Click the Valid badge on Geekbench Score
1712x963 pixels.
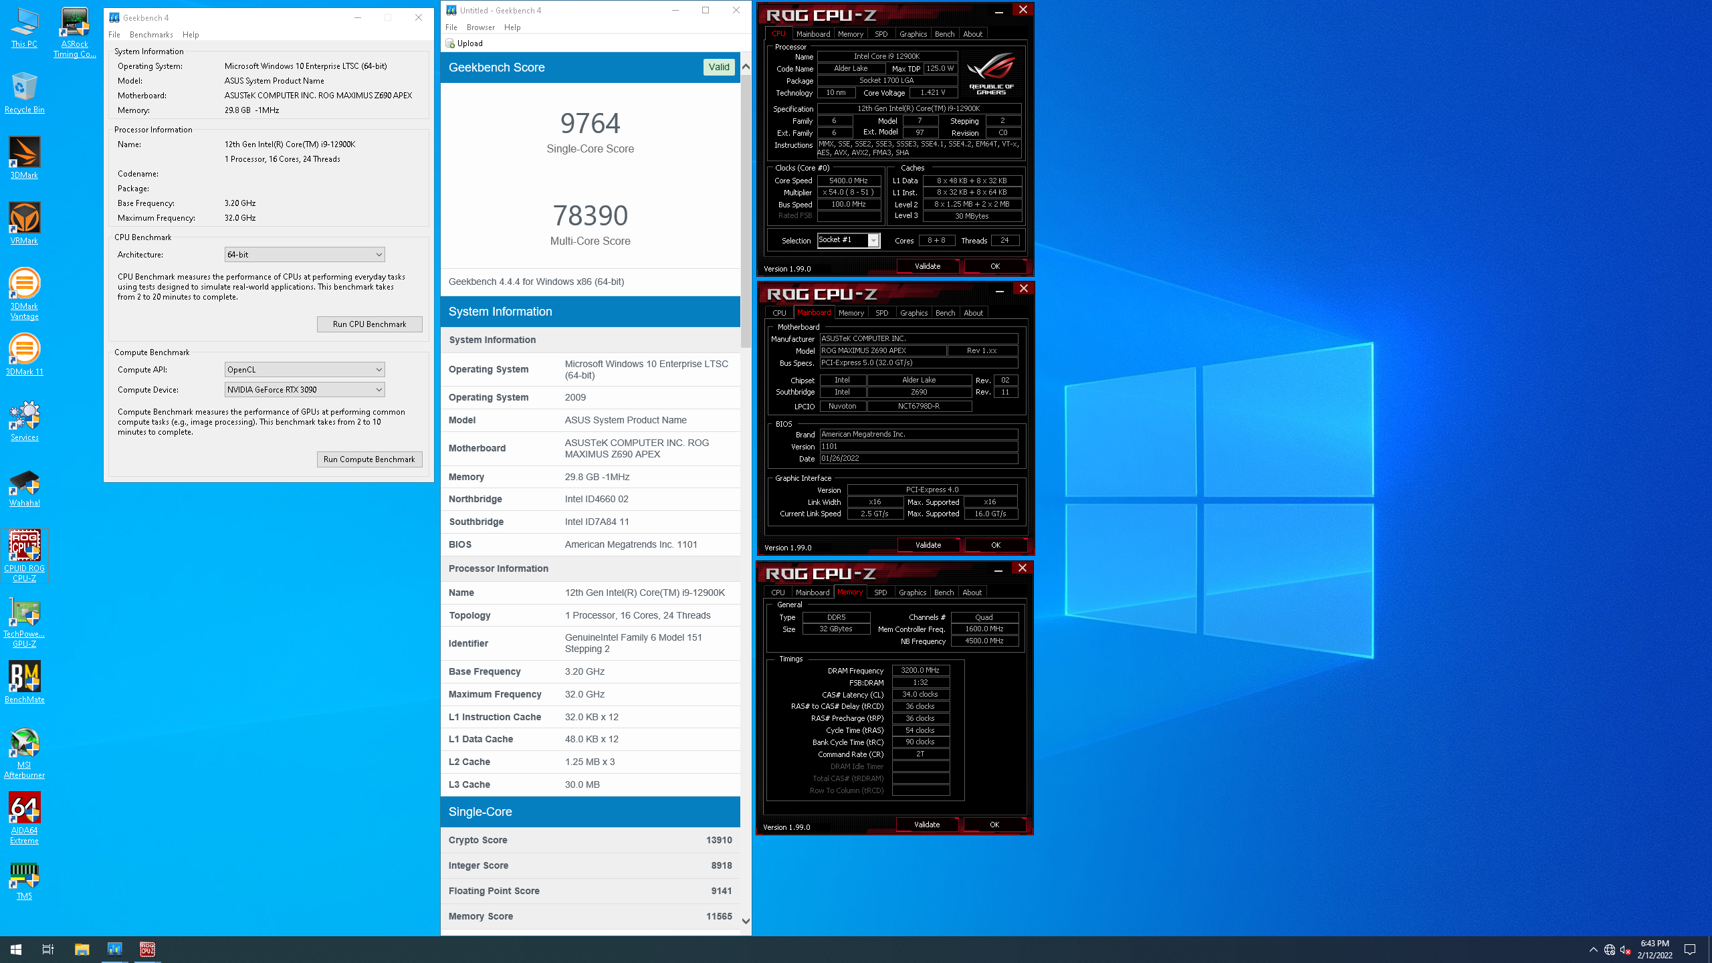pyautogui.click(x=719, y=67)
